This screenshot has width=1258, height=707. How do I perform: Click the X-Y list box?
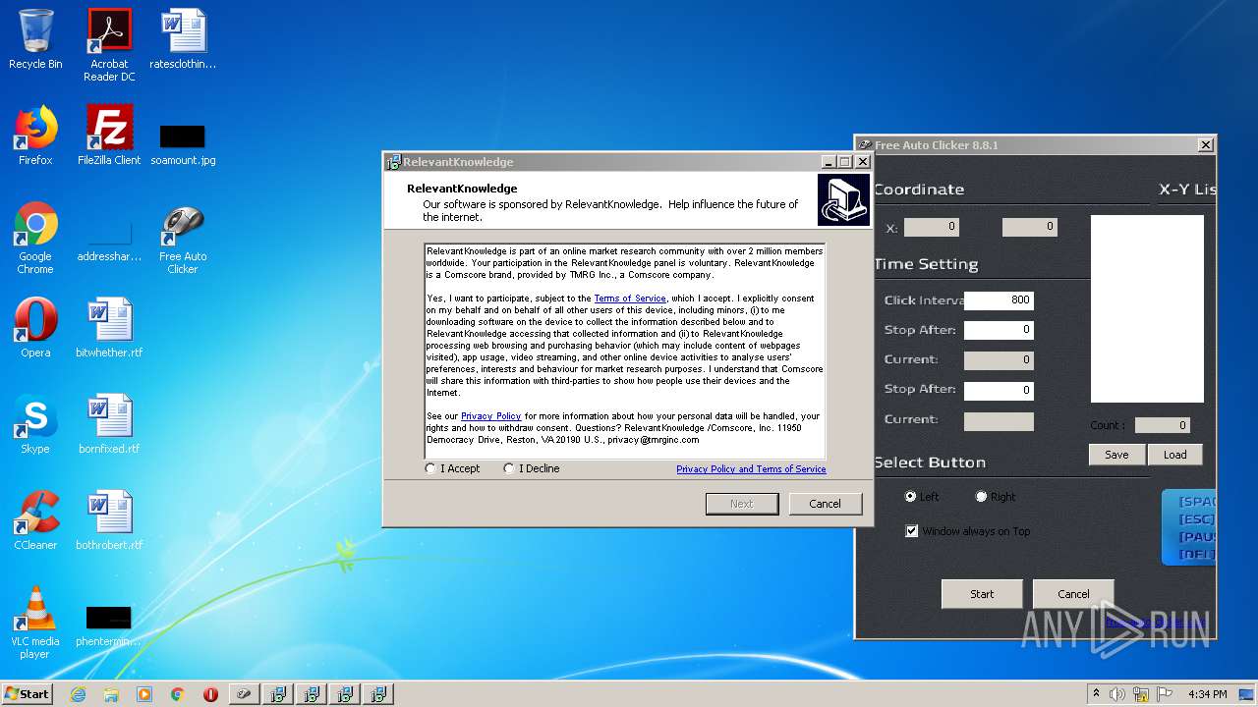pyautogui.click(x=1147, y=309)
